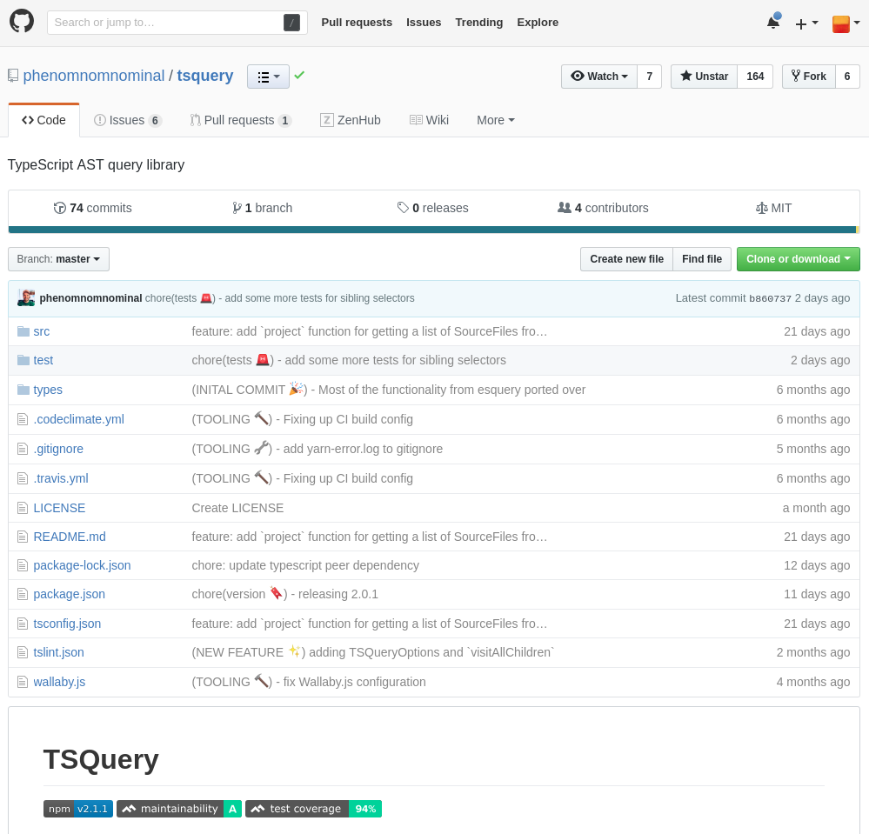Unstar the repository
This screenshot has width=869, height=834.
click(704, 77)
